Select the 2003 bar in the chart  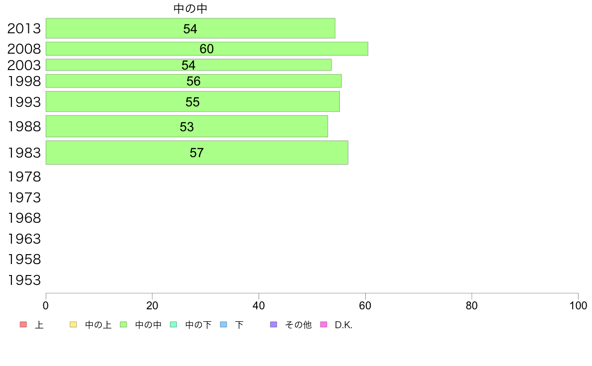tap(188, 65)
